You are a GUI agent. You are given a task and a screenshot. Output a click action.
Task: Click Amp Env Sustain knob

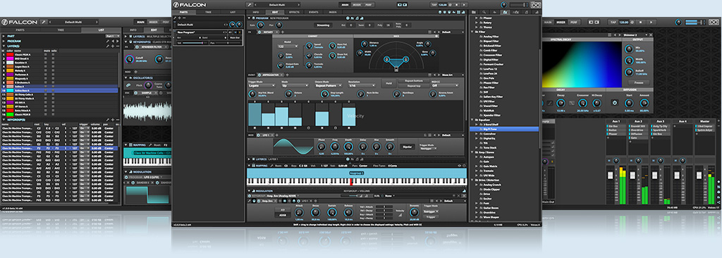(332, 212)
